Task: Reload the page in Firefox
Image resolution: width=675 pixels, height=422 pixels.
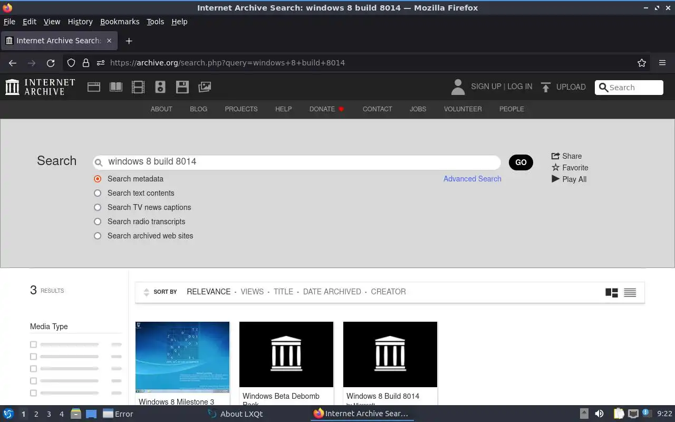Action: coord(51,63)
